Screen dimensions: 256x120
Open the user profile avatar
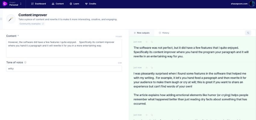(x=252, y=4)
